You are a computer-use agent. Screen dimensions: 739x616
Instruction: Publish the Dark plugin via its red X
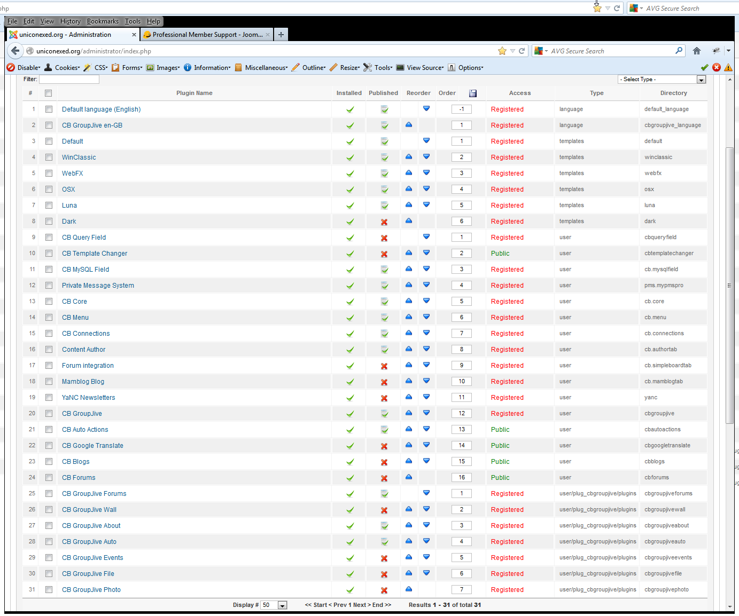[x=384, y=222]
